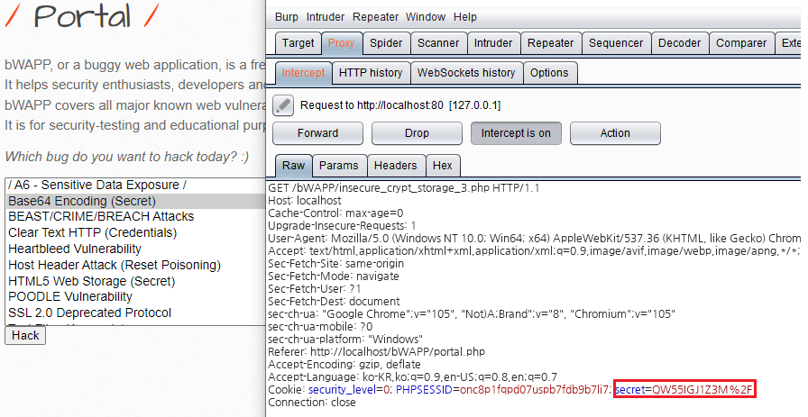Select HTML5 Web Storage (Secret) bug
The image size is (808, 417).
click(x=135, y=281)
